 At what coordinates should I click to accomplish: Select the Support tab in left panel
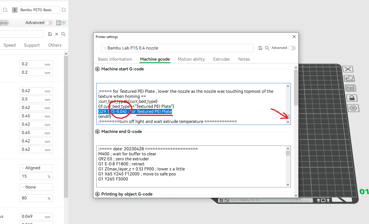click(32, 45)
